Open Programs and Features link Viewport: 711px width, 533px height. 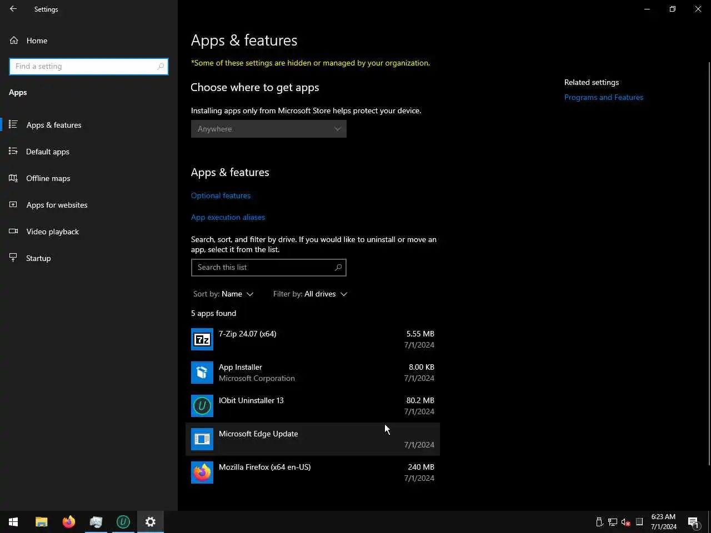point(604,97)
